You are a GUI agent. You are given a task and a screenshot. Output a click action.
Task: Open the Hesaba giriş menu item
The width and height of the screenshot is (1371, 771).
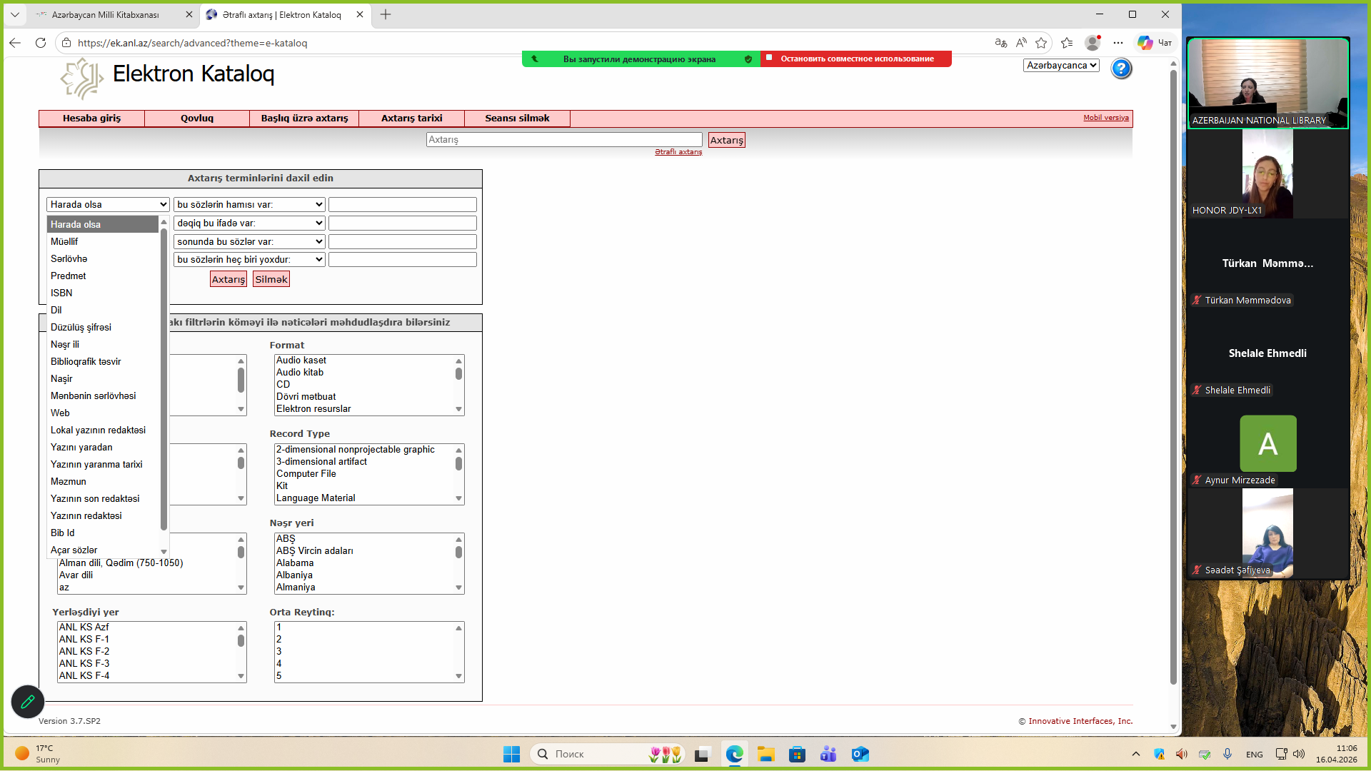91,119
